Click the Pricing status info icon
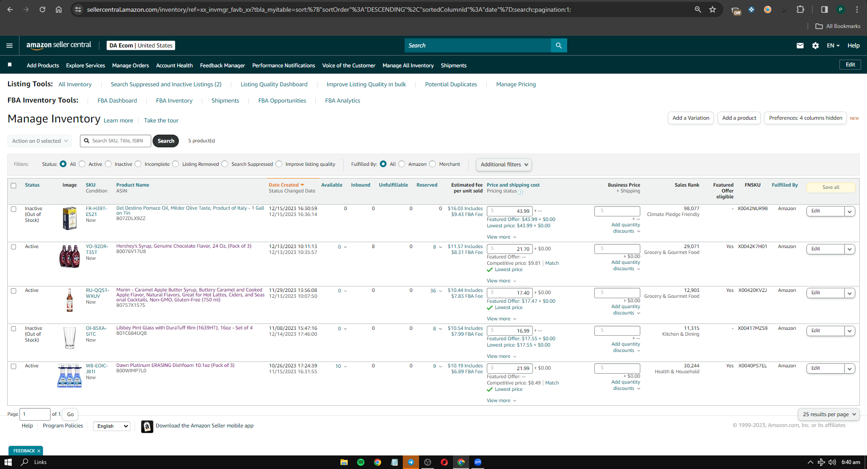867x469 pixels. pyautogui.click(x=520, y=192)
